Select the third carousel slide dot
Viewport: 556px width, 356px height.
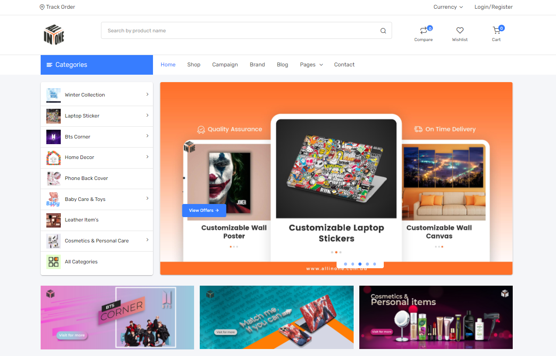360,264
